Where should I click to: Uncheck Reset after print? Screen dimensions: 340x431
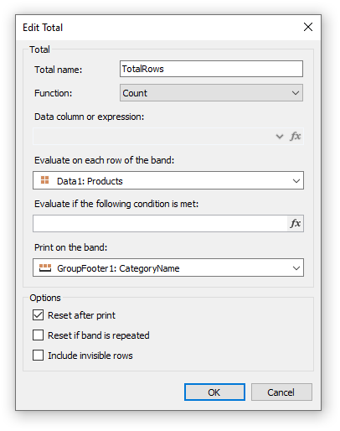(x=38, y=315)
